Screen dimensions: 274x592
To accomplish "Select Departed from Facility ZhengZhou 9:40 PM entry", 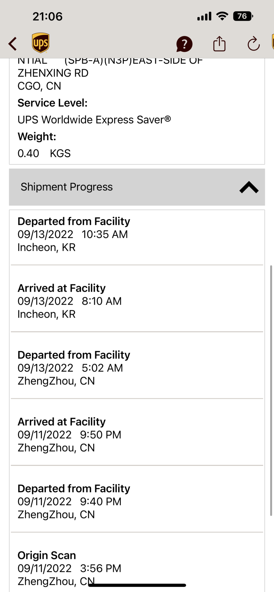I will click(137, 501).
